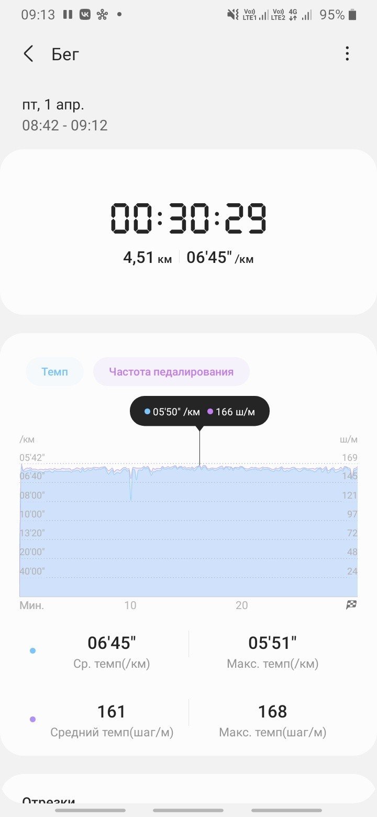Tap the checkered finish flag icon
Screen dimensions: 377x817
(x=351, y=605)
